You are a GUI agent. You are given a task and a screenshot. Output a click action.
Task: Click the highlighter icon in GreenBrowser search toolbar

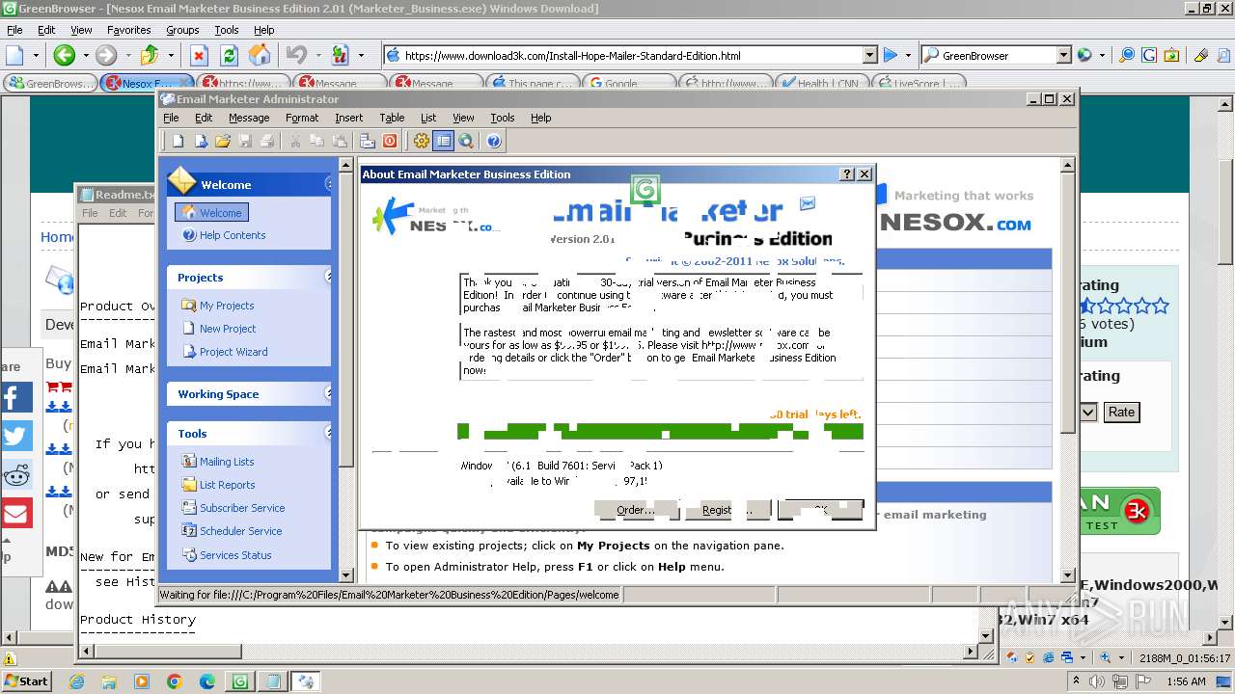1200,55
